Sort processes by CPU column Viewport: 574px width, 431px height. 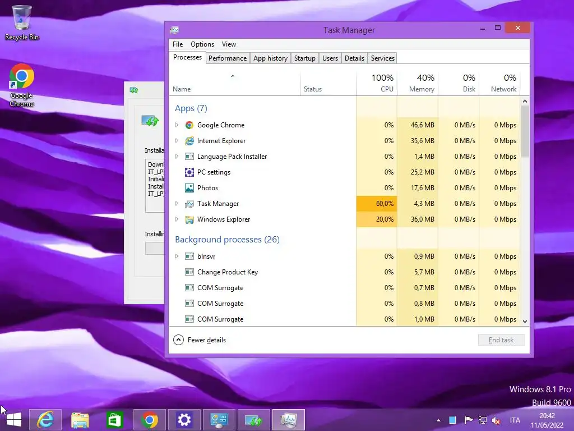pos(377,83)
